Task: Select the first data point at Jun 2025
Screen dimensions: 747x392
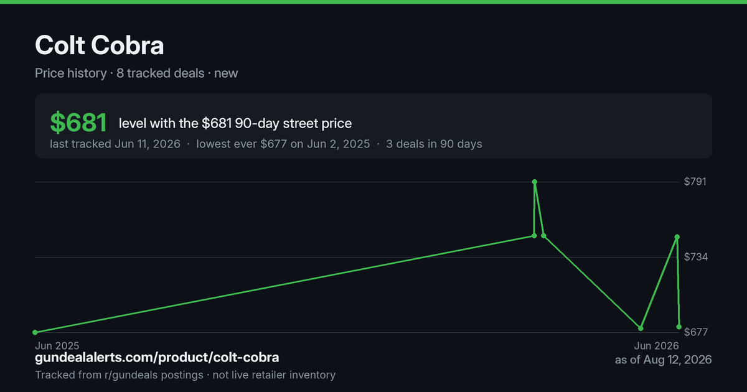Action: (35, 332)
